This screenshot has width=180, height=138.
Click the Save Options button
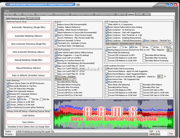click(29, 122)
